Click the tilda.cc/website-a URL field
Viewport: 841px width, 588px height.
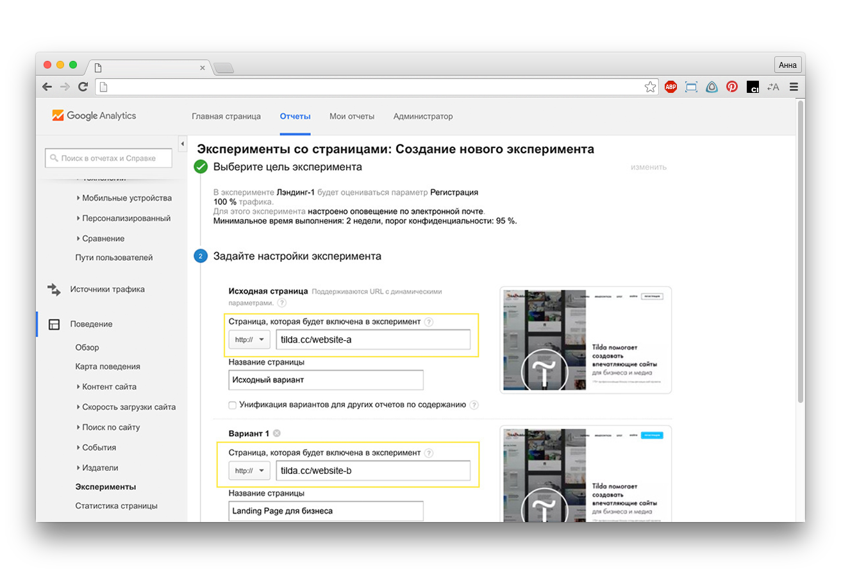point(372,340)
